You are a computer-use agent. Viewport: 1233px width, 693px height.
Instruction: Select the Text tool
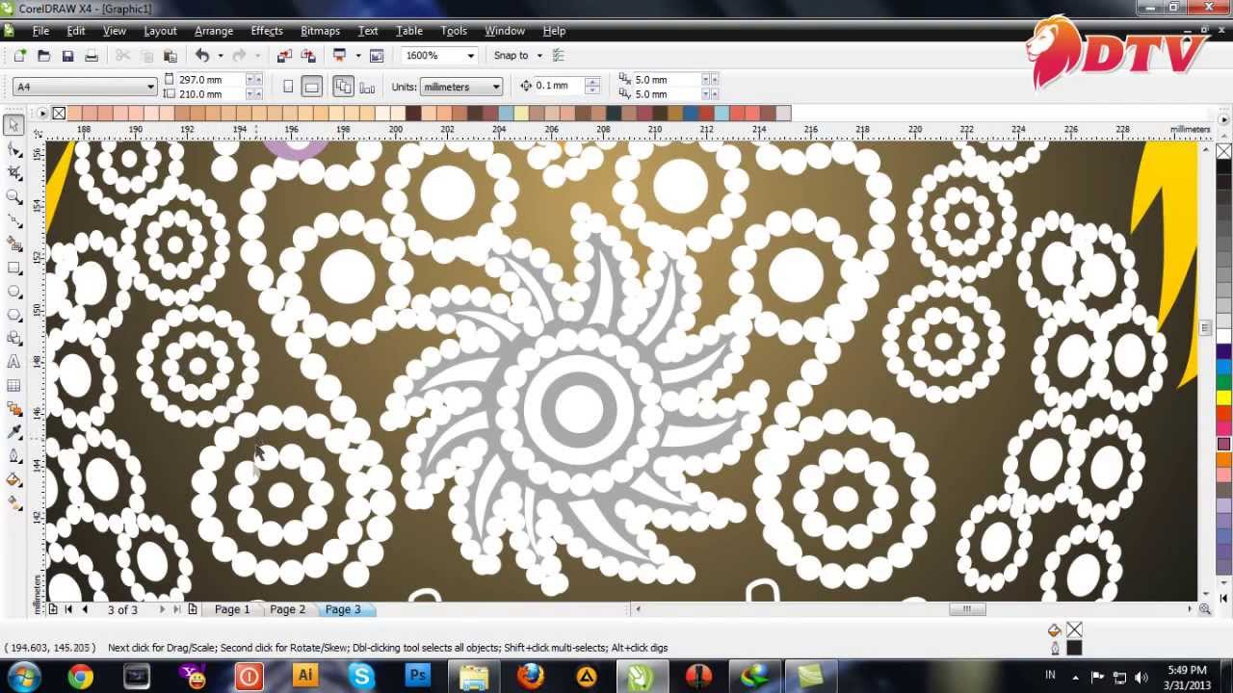tap(13, 362)
